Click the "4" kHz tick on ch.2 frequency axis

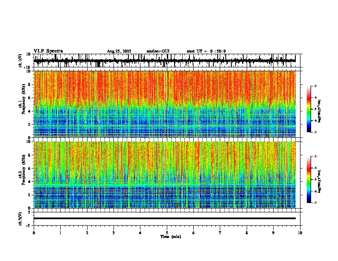click(x=29, y=182)
